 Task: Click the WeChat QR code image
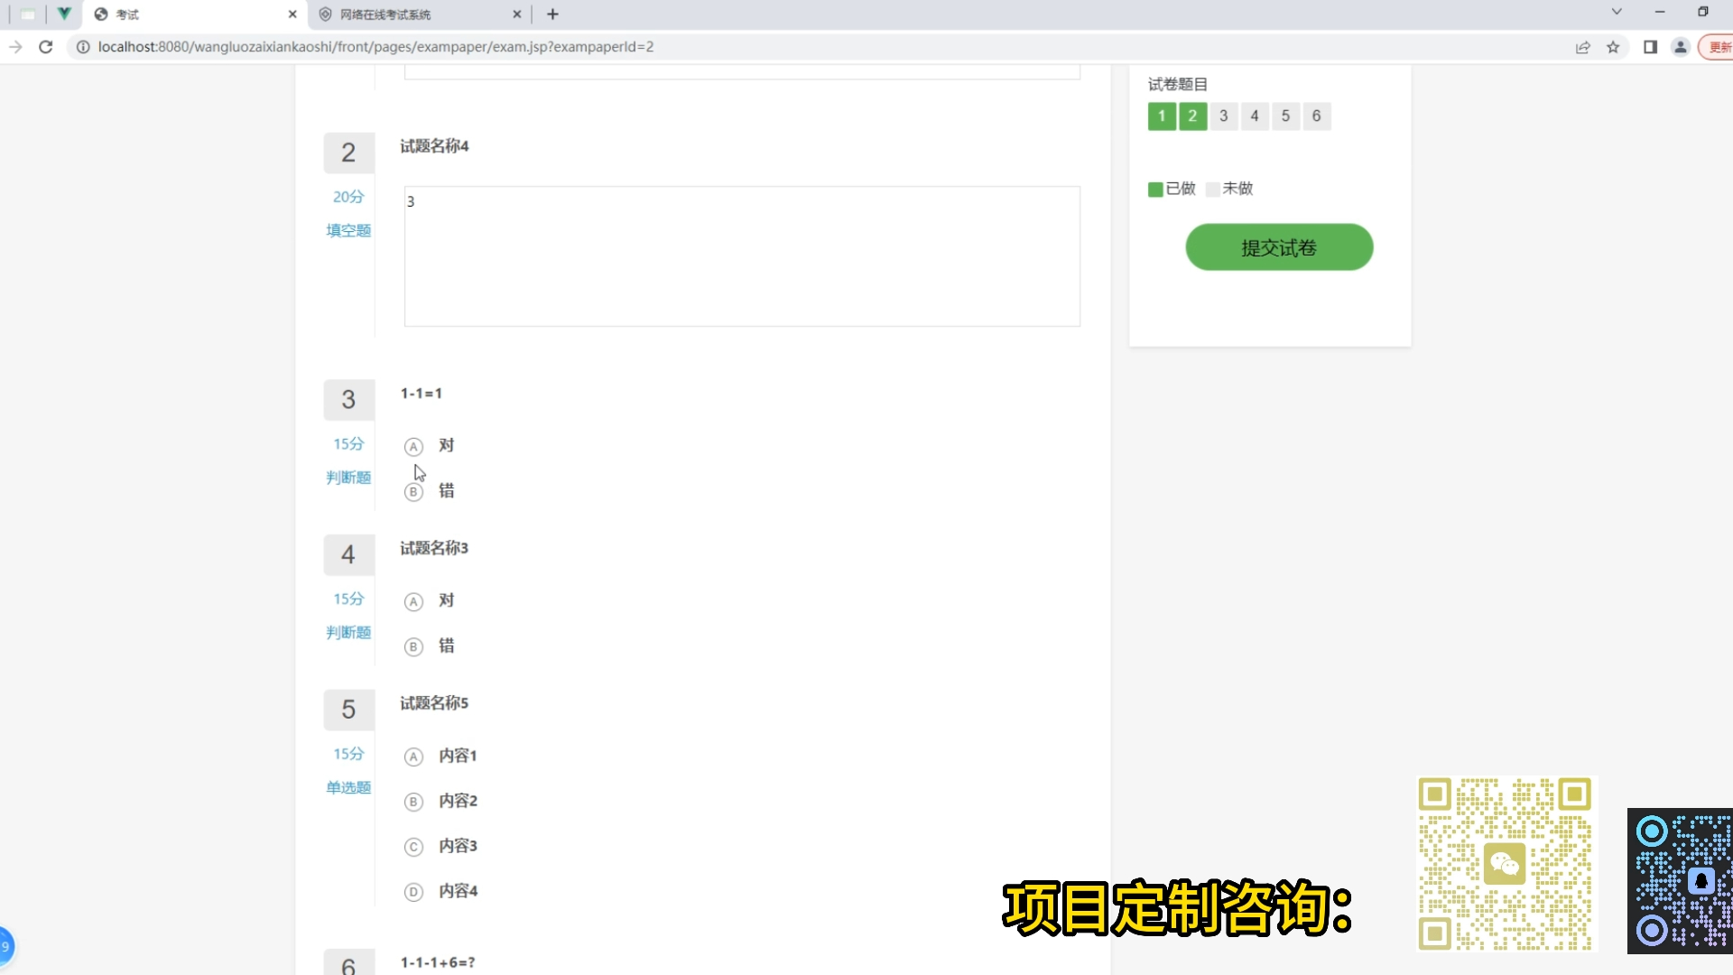click(1505, 864)
